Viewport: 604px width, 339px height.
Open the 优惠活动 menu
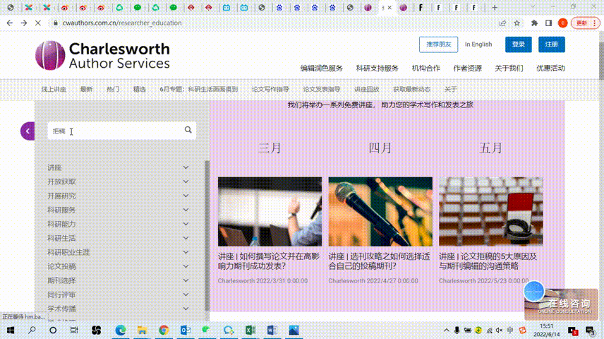pyautogui.click(x=550, y=69)
